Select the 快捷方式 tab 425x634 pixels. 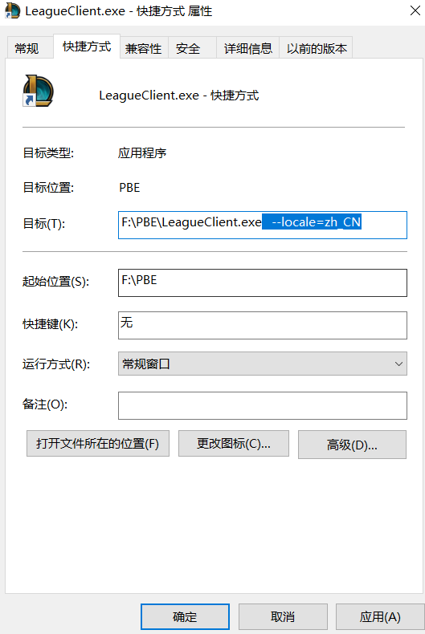click(87, 47)
